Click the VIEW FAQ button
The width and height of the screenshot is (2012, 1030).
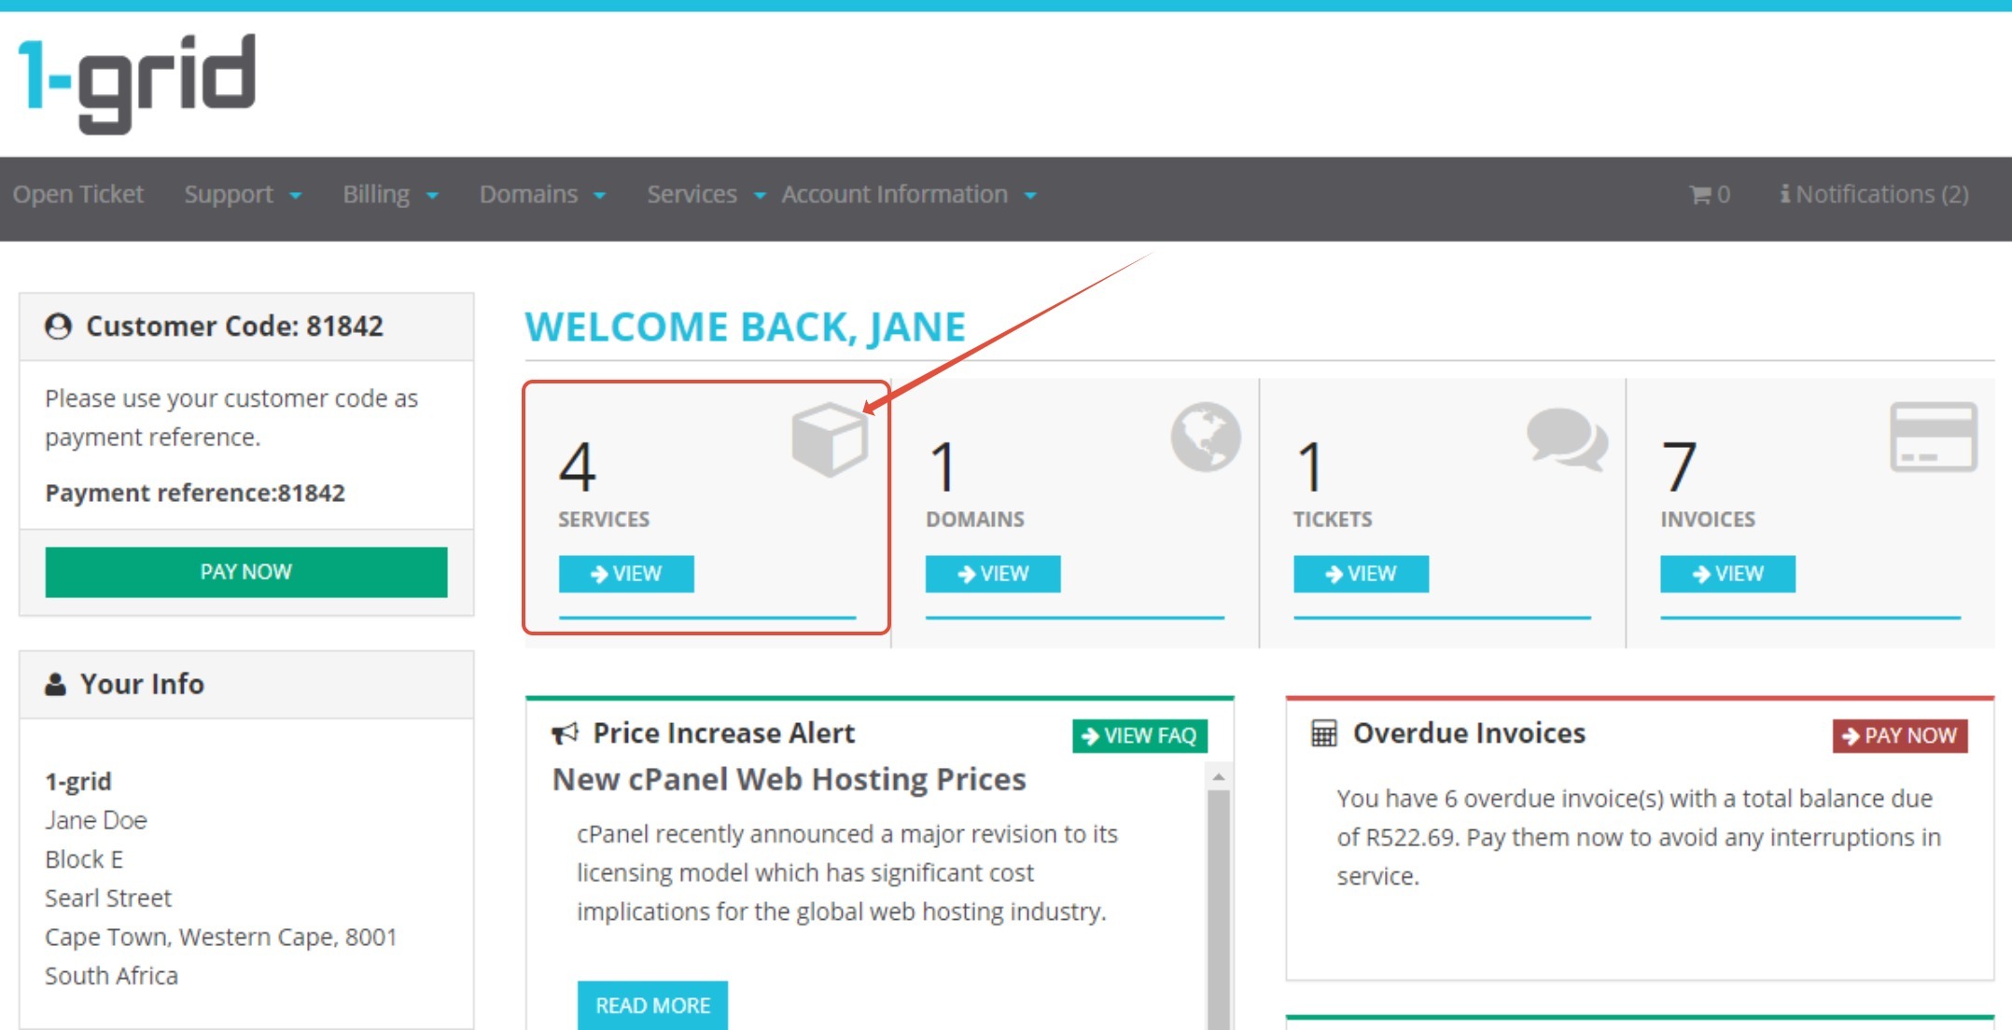pyautogui.click(x=1139, y=735)
